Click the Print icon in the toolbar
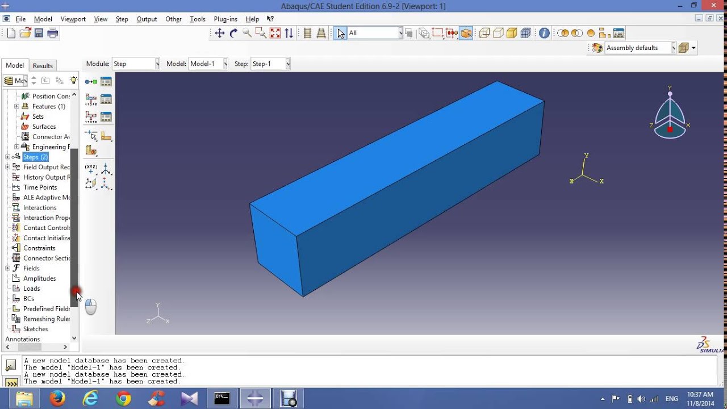Viewport: 727px width, 409px height. 53,33
